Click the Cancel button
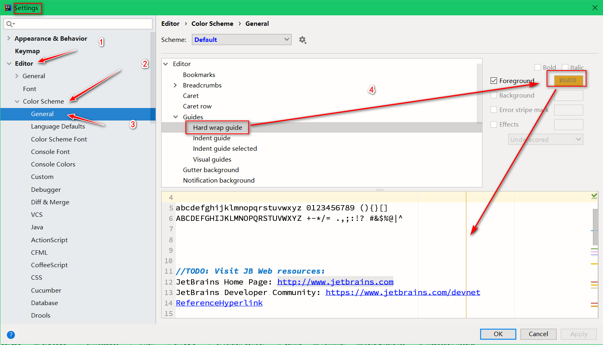 tap(539, 334)
